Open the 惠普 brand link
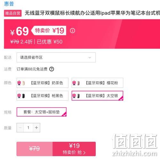Image resolution: width=160 pixels, height=159 pixels. (x=9, y=4)
